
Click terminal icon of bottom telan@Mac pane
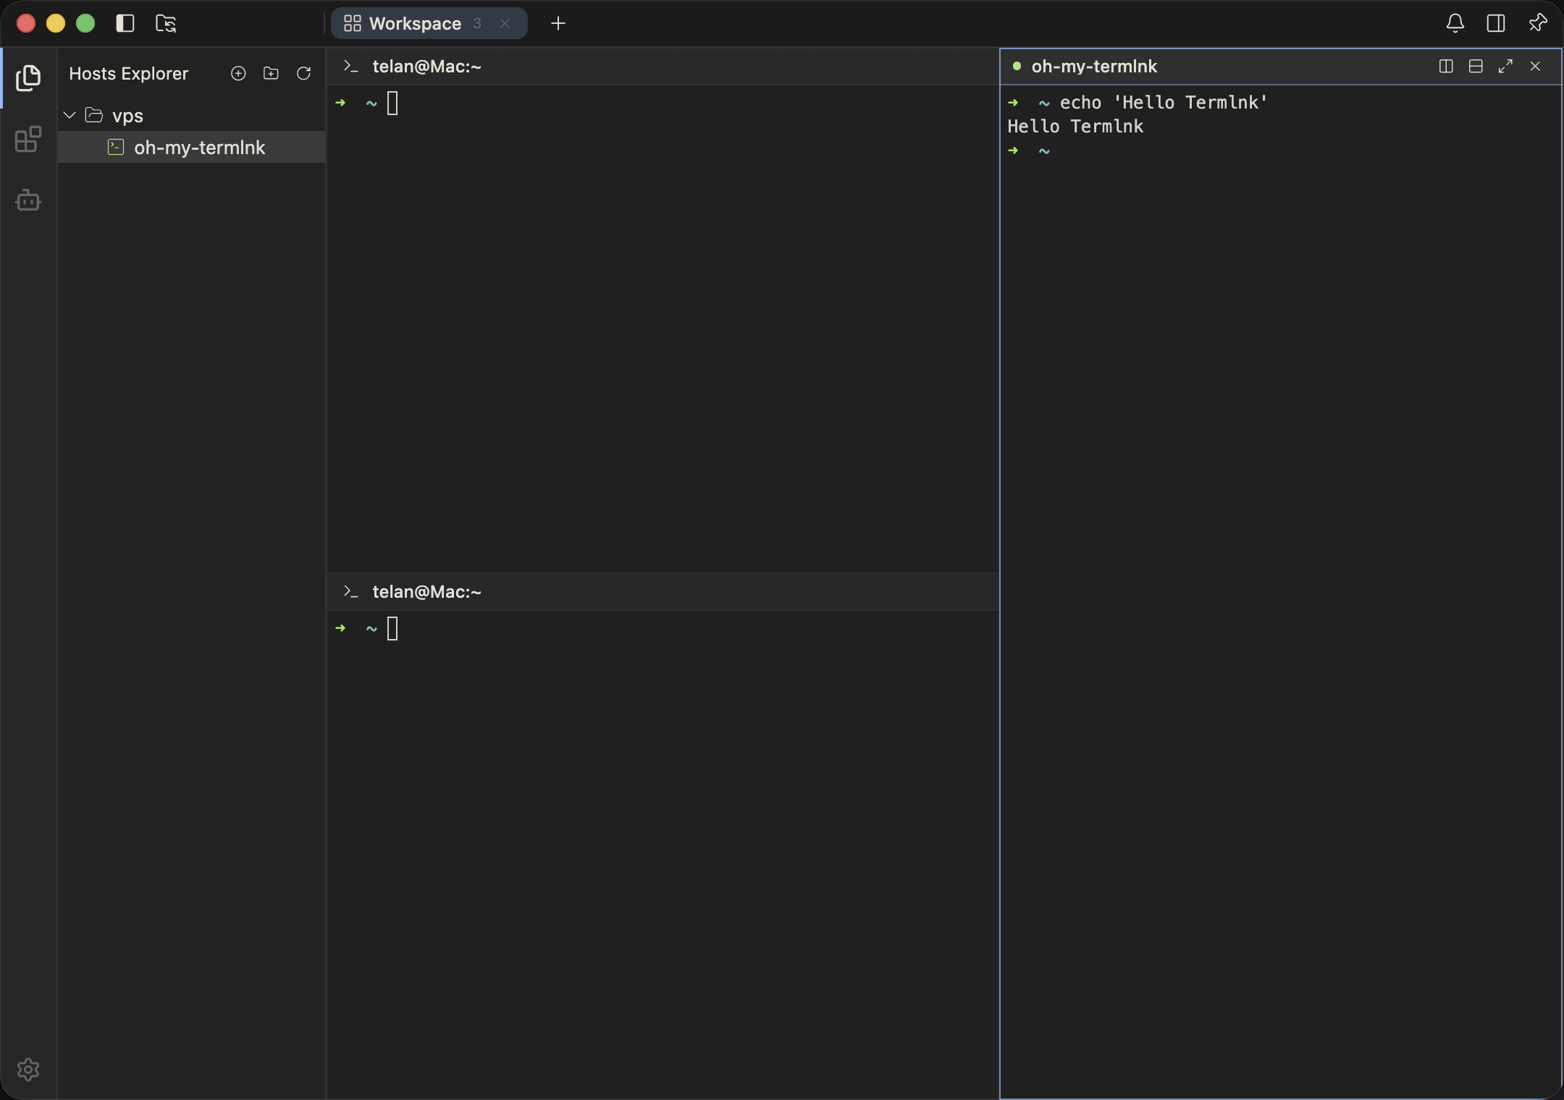click(x=351, y=591)
